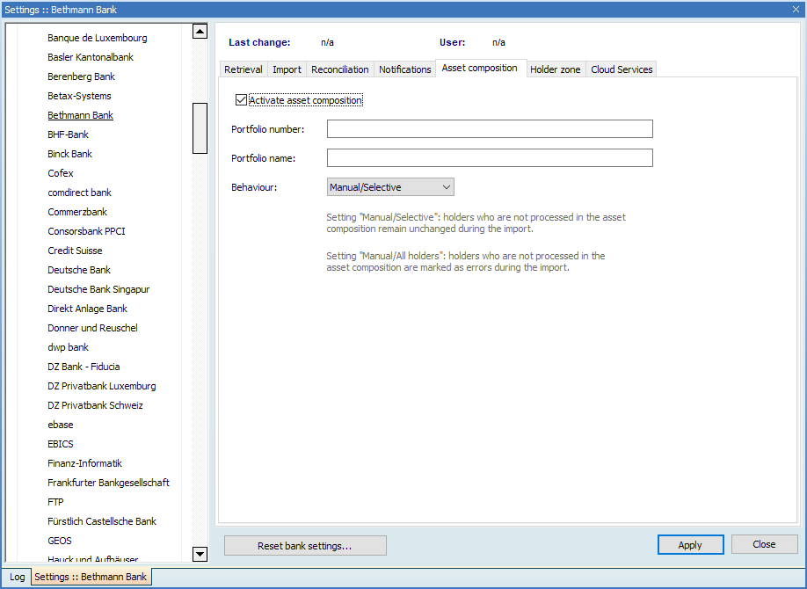The height and width of the screenshot is (589, 807).
Task: Go to the Reconciliation tab
Action: click(x=340, y=69)
